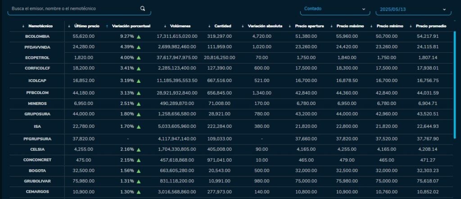Select the CEMARGOS ticker
The height and width of the screenshot is (199, 461).
click(37, 191)
